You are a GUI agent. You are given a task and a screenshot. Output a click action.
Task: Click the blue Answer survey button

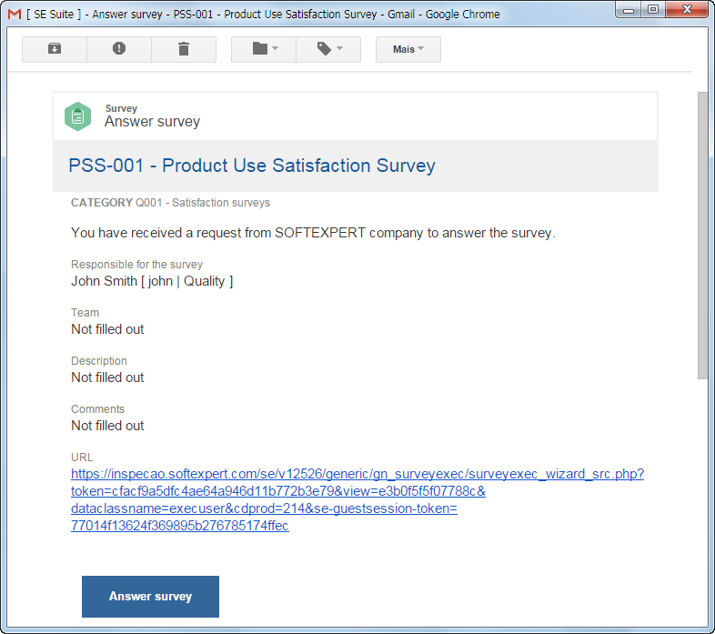coord(150,596)
